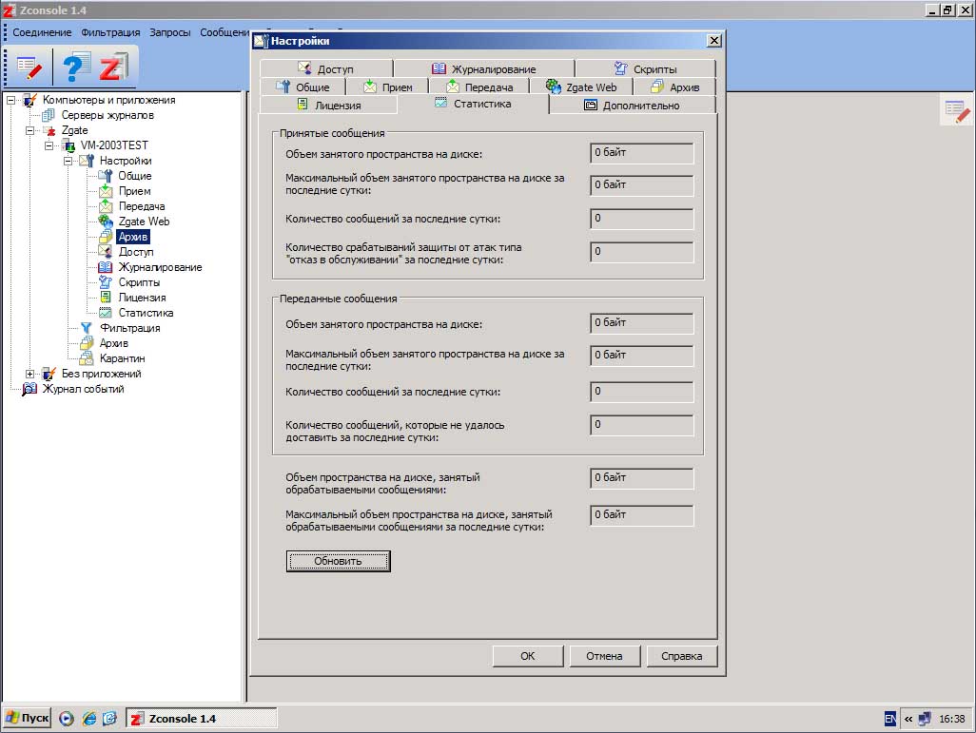
Task: Expand hidden tray icons with the chevron
Action: click(x=908, y=719)
